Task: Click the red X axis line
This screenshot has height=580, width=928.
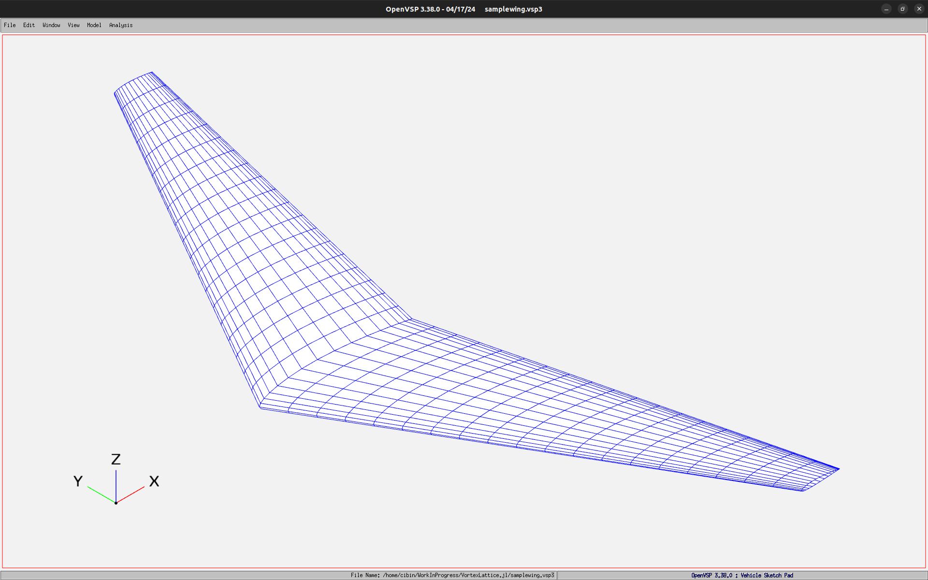Action: click(130, 495)
